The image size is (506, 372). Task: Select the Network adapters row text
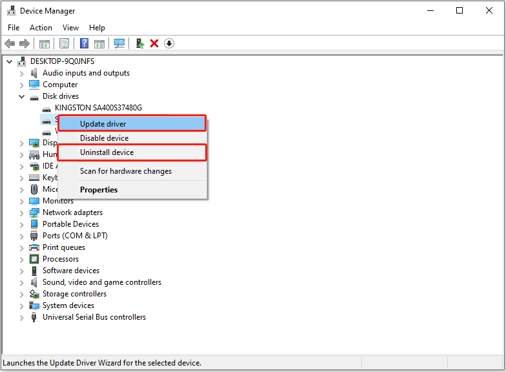(x=72, y=212)
